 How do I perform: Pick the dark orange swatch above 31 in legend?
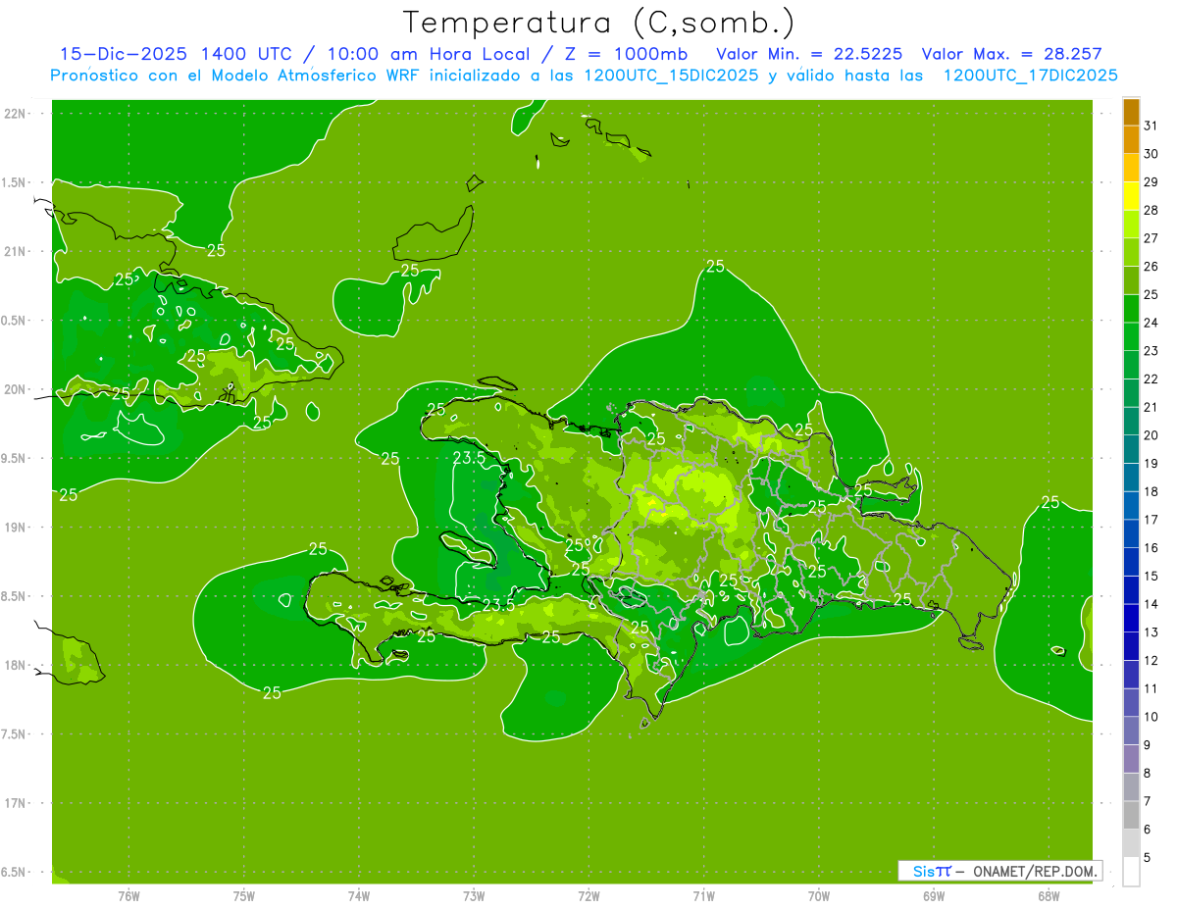coord(1131,112)
